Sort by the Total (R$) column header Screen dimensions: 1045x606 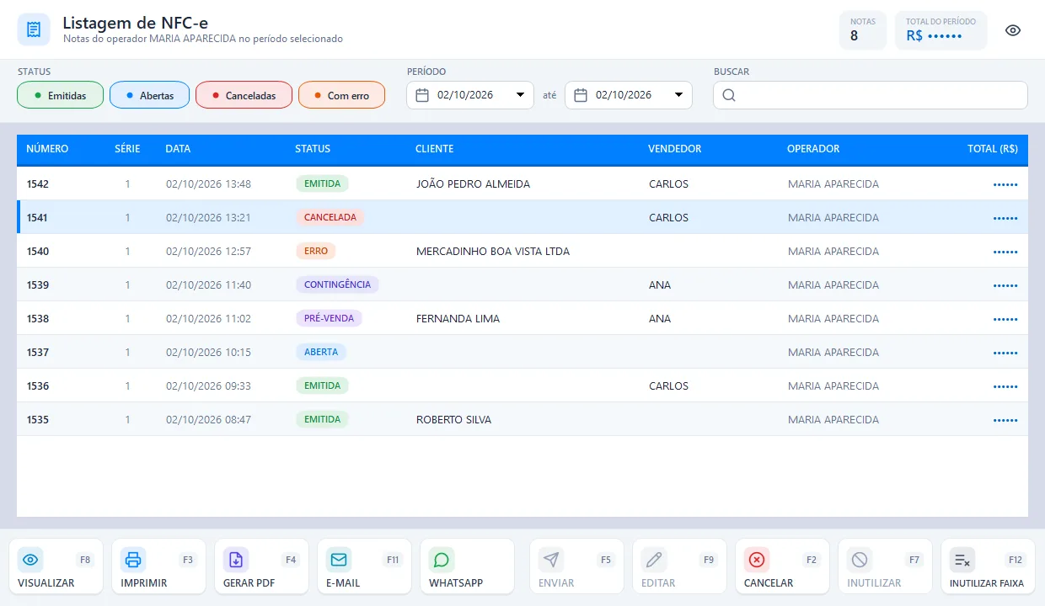(x=993, y=149)
